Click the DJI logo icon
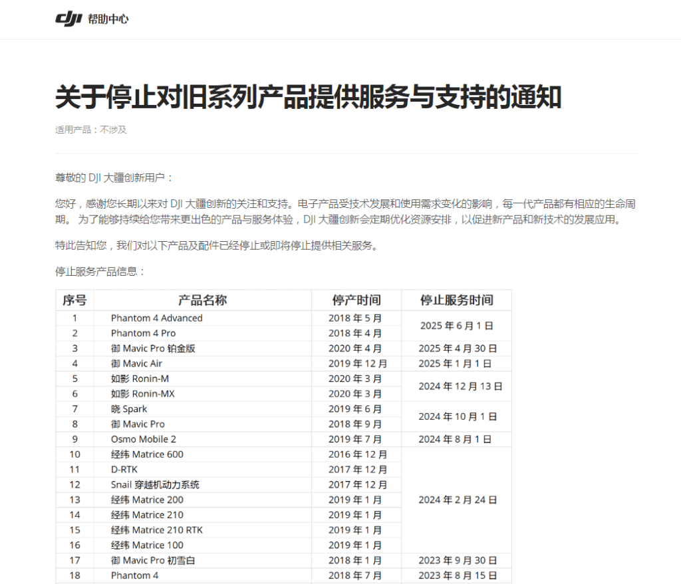Screen dimensions: 681x584 click(x=68, y=19)
